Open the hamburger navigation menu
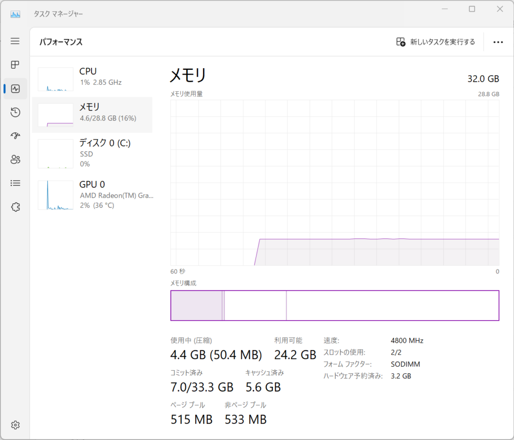514x440 pixels. (15, 41)
